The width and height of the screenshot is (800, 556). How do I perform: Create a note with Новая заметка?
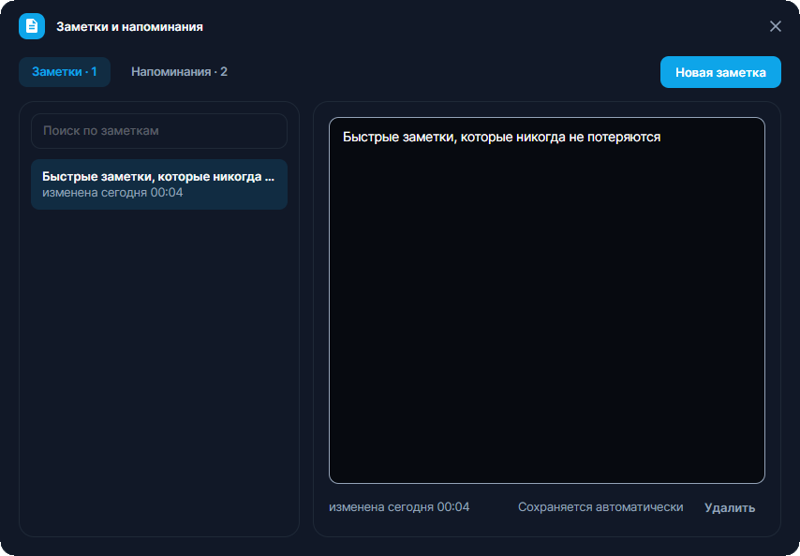pos(720,72)
